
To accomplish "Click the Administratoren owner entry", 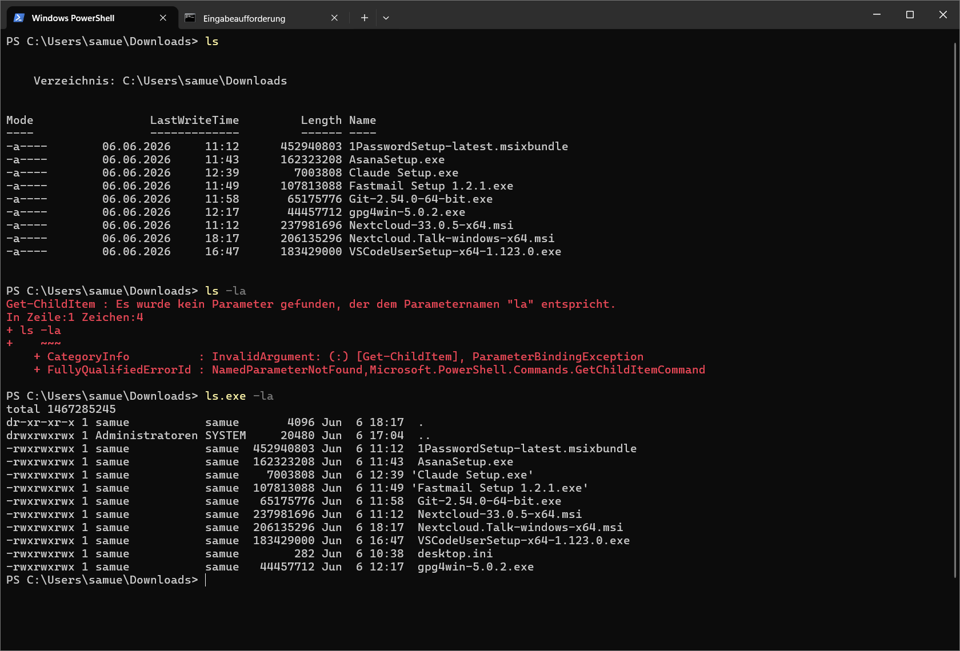I will coord(146,435).
